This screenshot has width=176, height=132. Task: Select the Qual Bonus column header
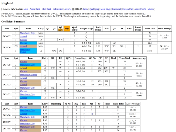75,29
